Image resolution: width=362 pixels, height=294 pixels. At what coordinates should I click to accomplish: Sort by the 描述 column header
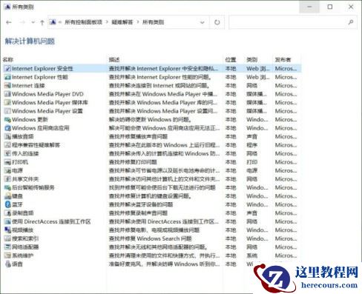coord(114,59)
